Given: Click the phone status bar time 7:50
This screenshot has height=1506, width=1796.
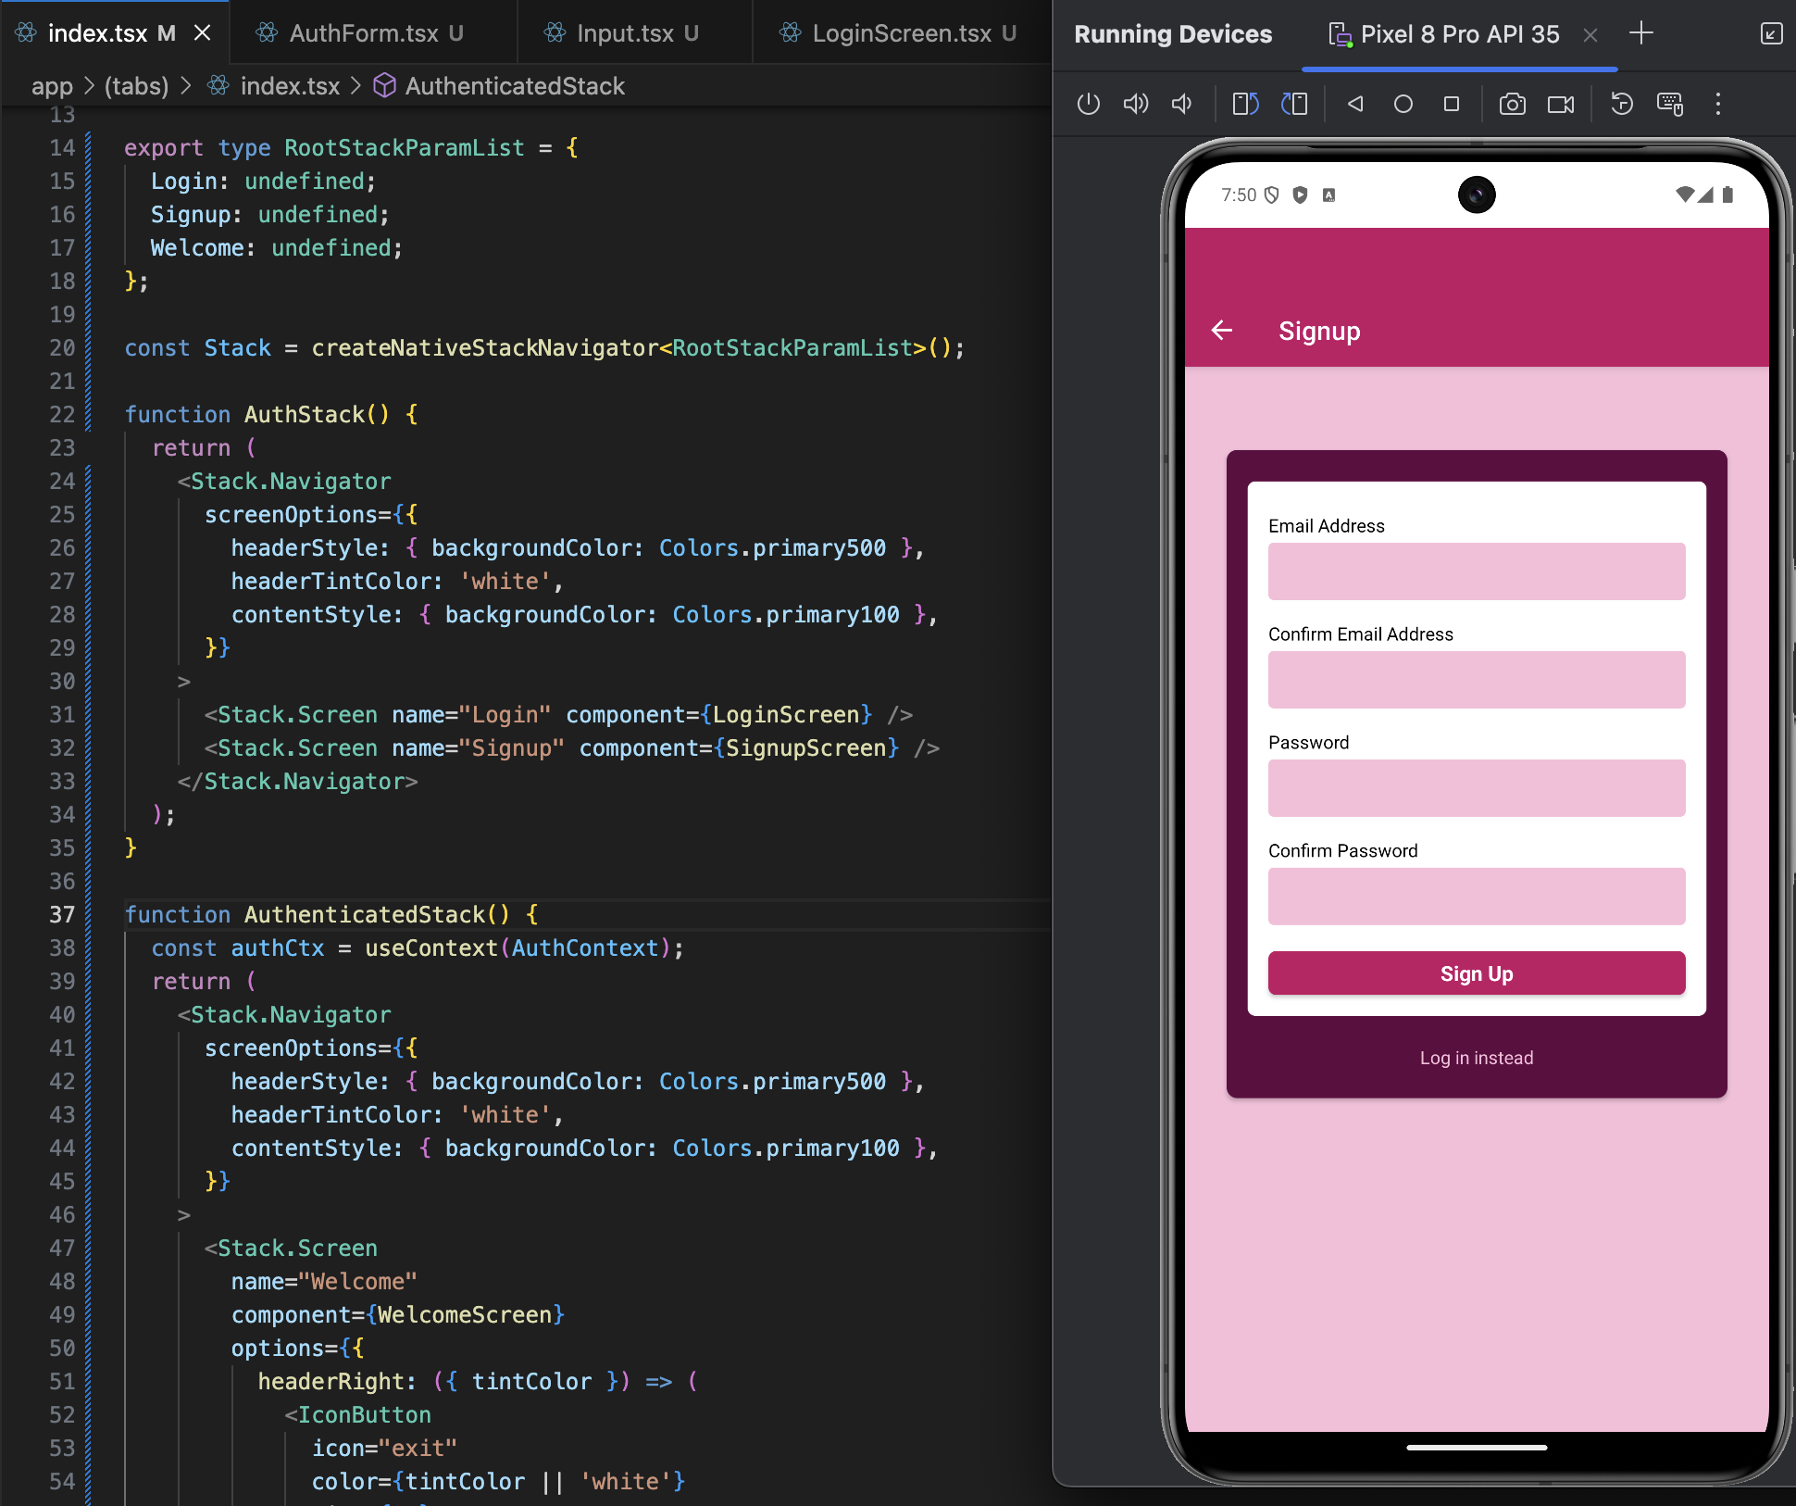Looking at the screenshot, I should coord(1239,195).
